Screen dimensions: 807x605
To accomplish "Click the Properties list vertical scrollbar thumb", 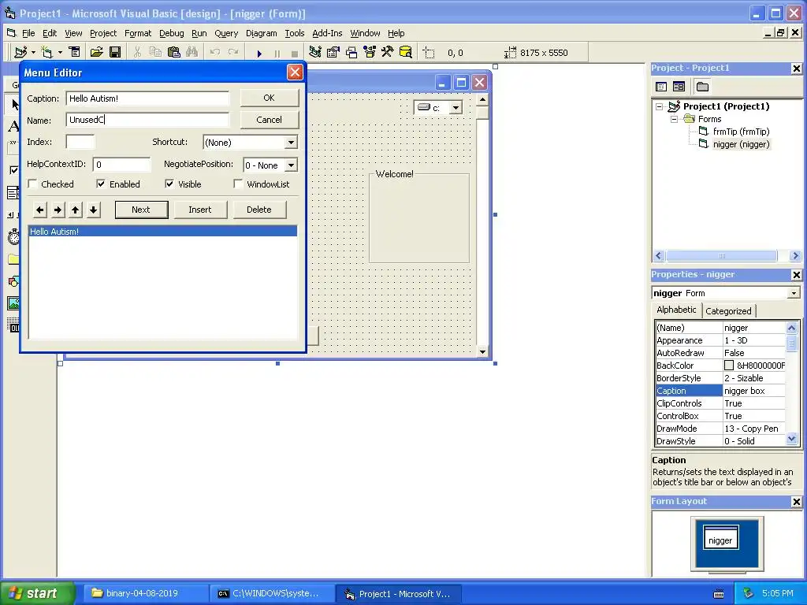I will 791,343.
